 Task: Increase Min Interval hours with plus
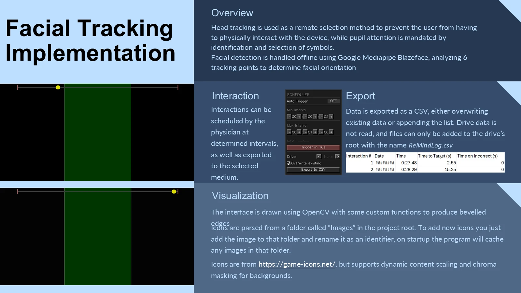(299, 117)
